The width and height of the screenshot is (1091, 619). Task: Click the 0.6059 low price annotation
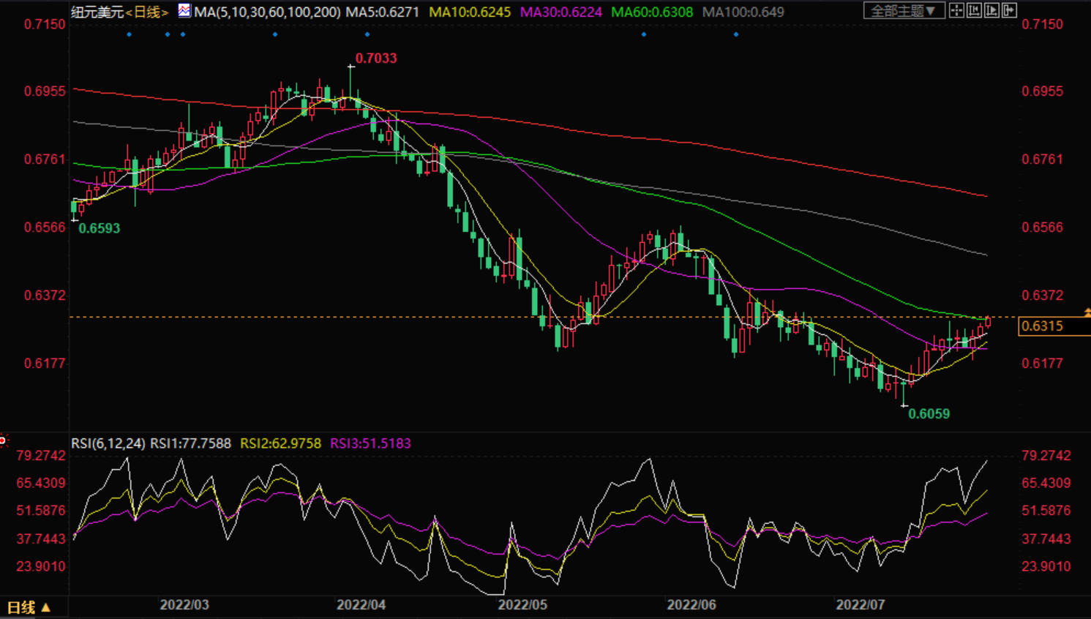click(929, 414)
